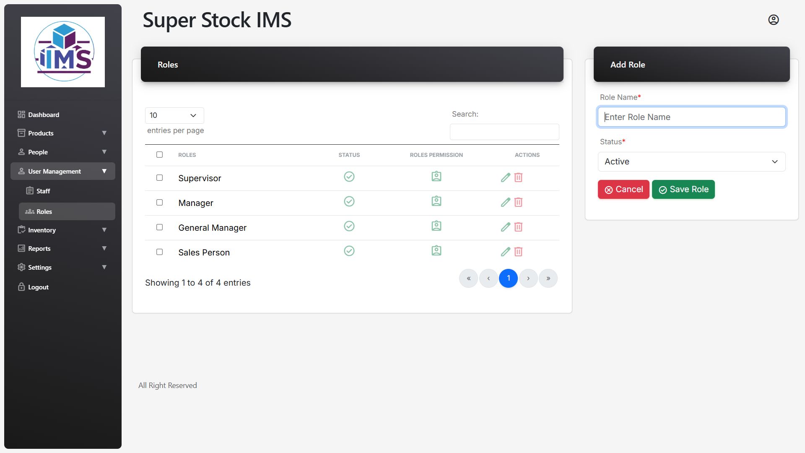This screenshot has height=453, width=805.
Task: Click the edit pencil for Sales Person
Action: pyautogui.click(x=505, y=252)
